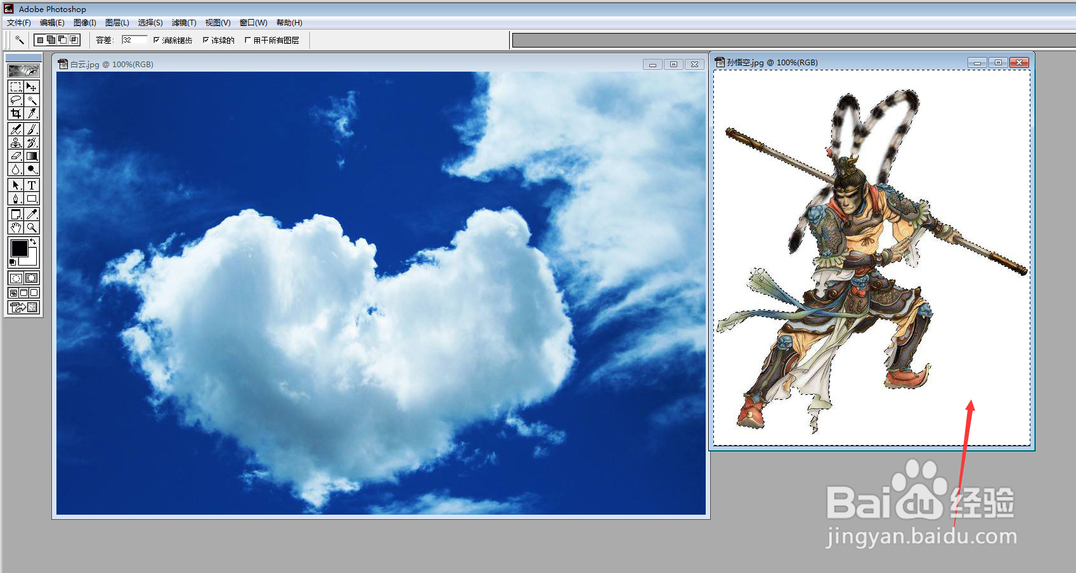Open the foreground color picker
Viewport: 1076px width, 573px height.
point(19,248)
